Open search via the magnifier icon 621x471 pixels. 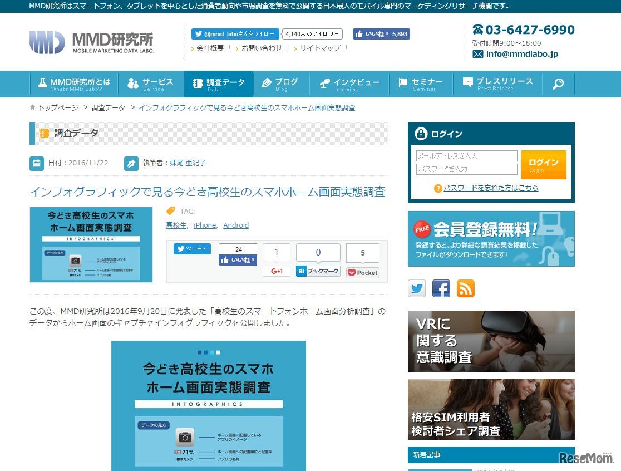[558, 84]
